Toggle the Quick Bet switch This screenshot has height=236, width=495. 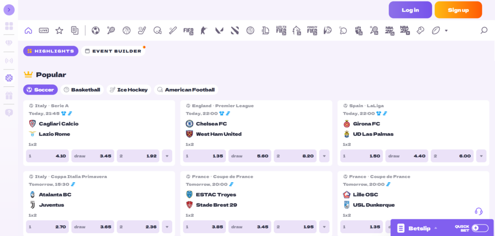480,228
